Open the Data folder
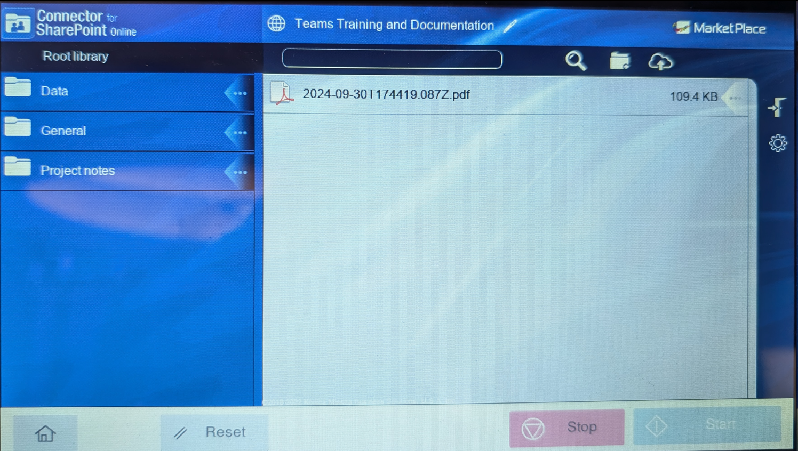The image size is (798, 451). [127, 92]
